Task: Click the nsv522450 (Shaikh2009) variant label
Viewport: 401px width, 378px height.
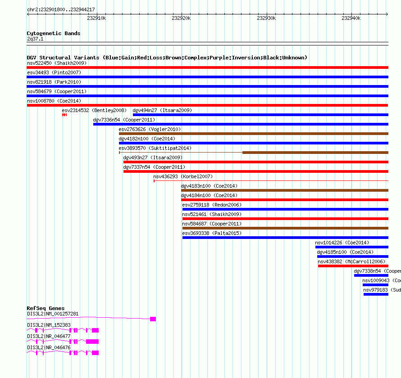Action: click(x=57, y=63)
